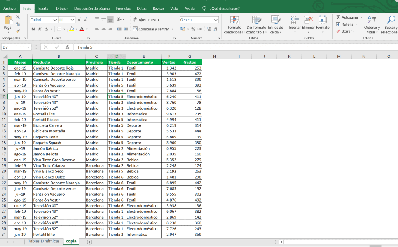This screenshot has width=398, height=247.
Task: Switch to Tablas Dinámicas sheet tab
Action: tap(44, 241)
